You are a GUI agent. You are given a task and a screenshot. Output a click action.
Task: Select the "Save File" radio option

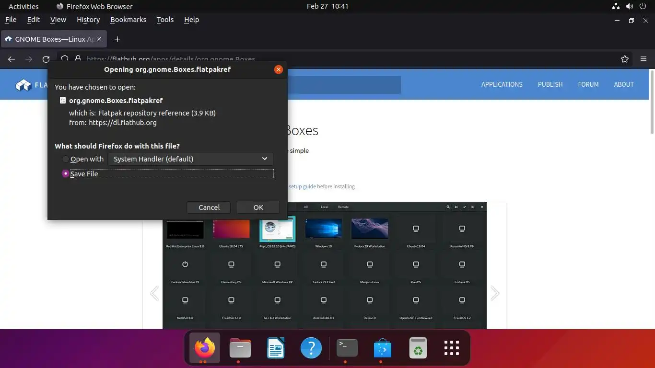click(66, 173)
